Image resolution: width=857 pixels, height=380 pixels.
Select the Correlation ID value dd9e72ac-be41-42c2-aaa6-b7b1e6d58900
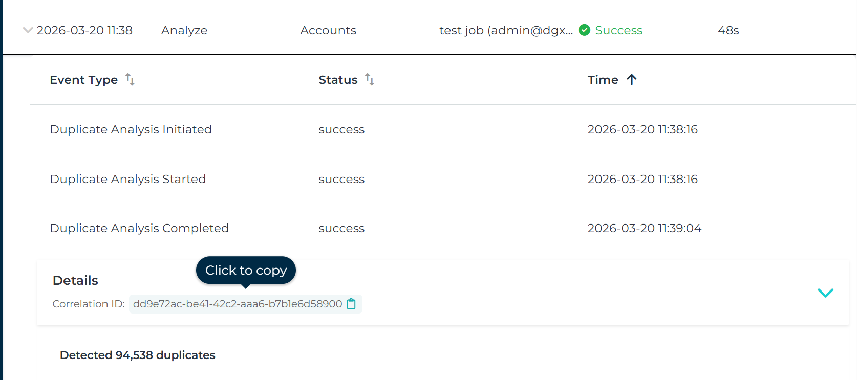pyautogui.click(x=238, y=304)
